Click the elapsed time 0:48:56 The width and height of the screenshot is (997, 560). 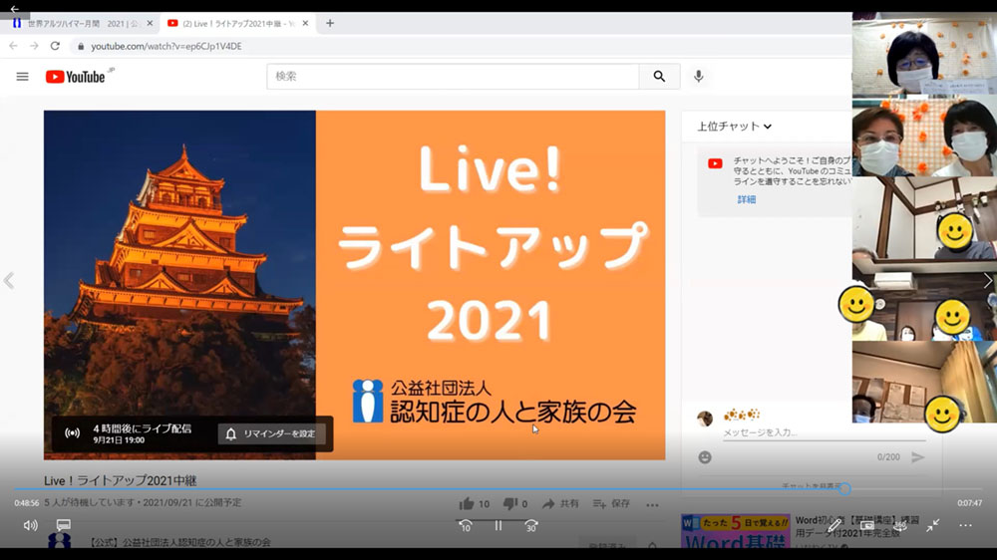[27, 503]
